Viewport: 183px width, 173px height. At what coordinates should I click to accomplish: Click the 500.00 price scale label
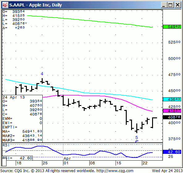(x=174, y=58)
